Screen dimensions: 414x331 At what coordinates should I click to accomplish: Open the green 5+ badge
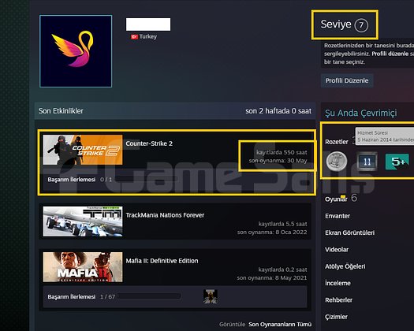coord(397,162)
